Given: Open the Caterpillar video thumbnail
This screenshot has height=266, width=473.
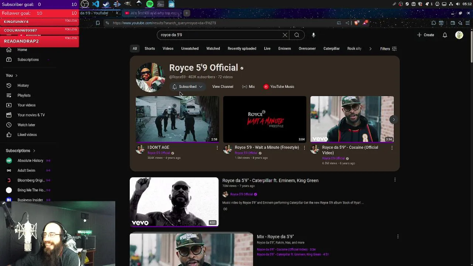Looking at the screenshot, I should 174,202.
